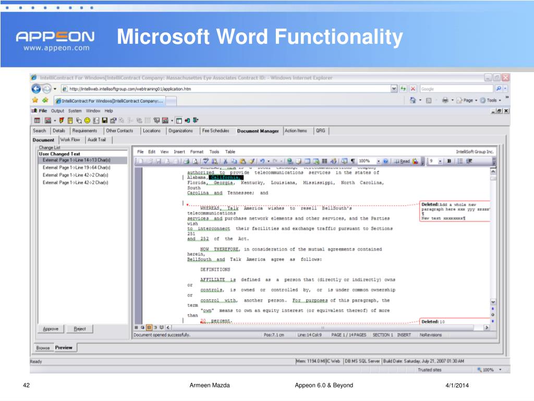The height and width of the screenshot is (401, 534).
Task: Switch to the Browse tab at bottom
Action: (x=43, y=348)
